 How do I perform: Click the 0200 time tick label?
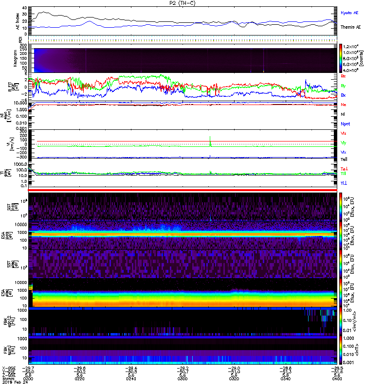[x=28, y=379]
